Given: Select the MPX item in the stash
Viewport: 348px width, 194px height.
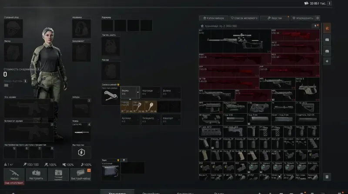Looking at the screenshot, I should [253, 95].
